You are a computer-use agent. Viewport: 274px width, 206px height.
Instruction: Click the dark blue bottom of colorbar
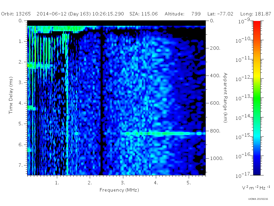tap(257, 170)
